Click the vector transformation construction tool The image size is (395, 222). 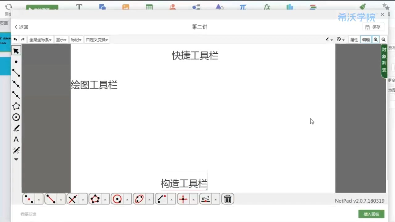161,199
